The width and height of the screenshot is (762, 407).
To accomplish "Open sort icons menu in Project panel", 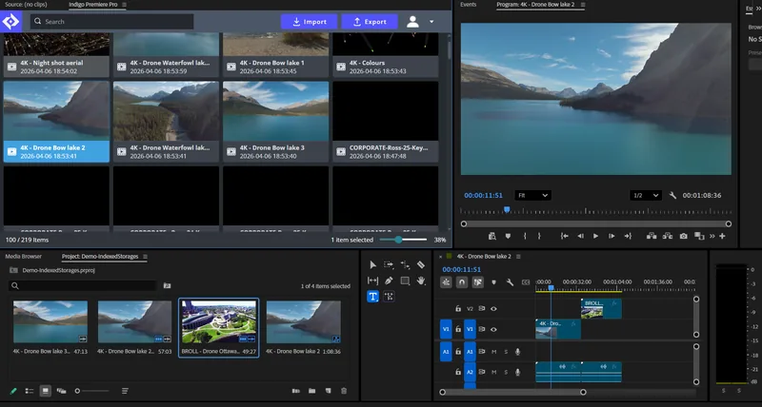I will pos(125,391).
